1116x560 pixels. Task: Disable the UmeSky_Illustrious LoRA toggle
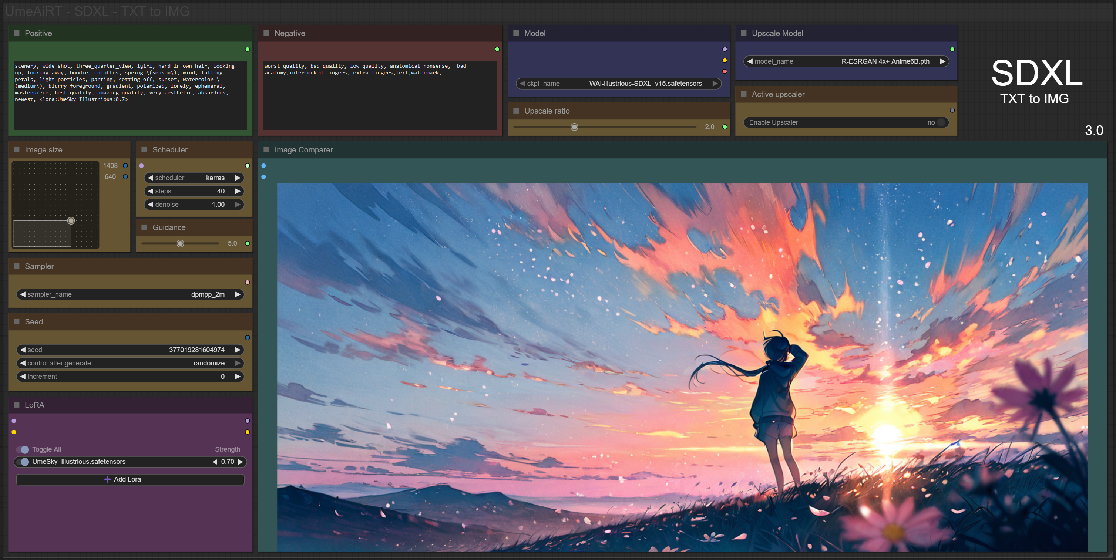coord(23,462)
